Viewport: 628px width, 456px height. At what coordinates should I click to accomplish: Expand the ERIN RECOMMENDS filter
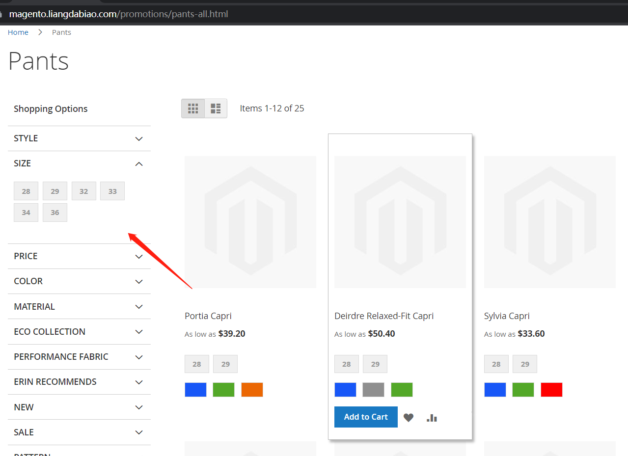tap(79, 382)
